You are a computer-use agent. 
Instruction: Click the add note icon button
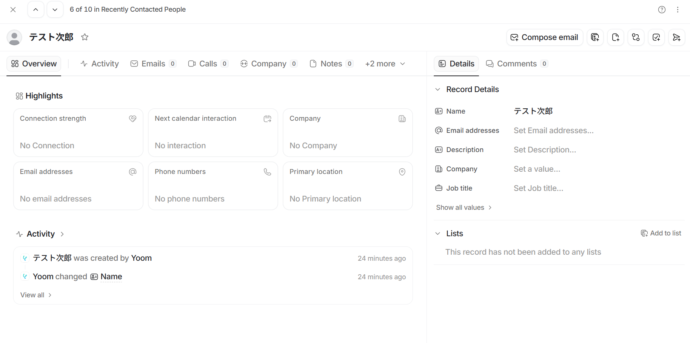pyautogui.click(x=615, y=37)
